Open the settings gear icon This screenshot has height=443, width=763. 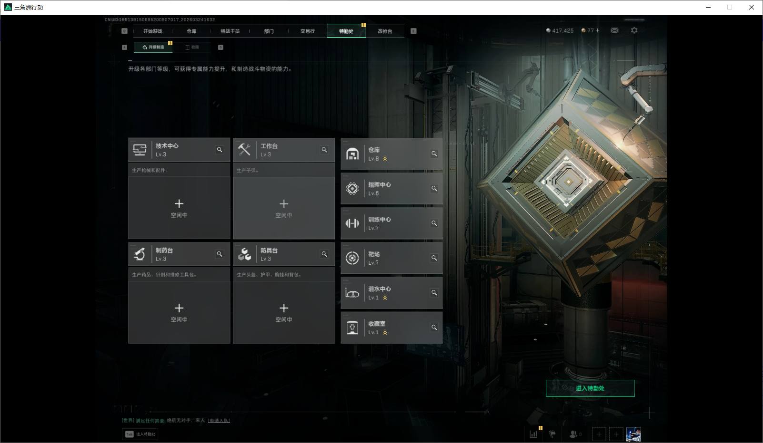634,30
